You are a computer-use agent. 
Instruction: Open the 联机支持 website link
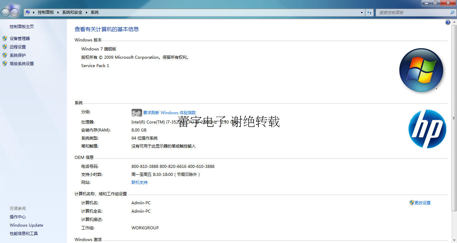click(x=140, y=183)
